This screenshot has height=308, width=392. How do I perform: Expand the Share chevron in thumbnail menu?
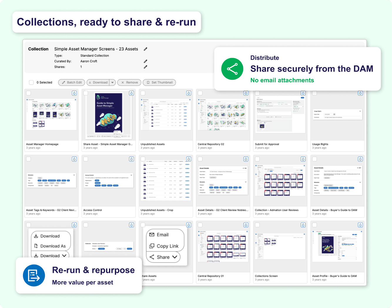[x=175, y=257]
